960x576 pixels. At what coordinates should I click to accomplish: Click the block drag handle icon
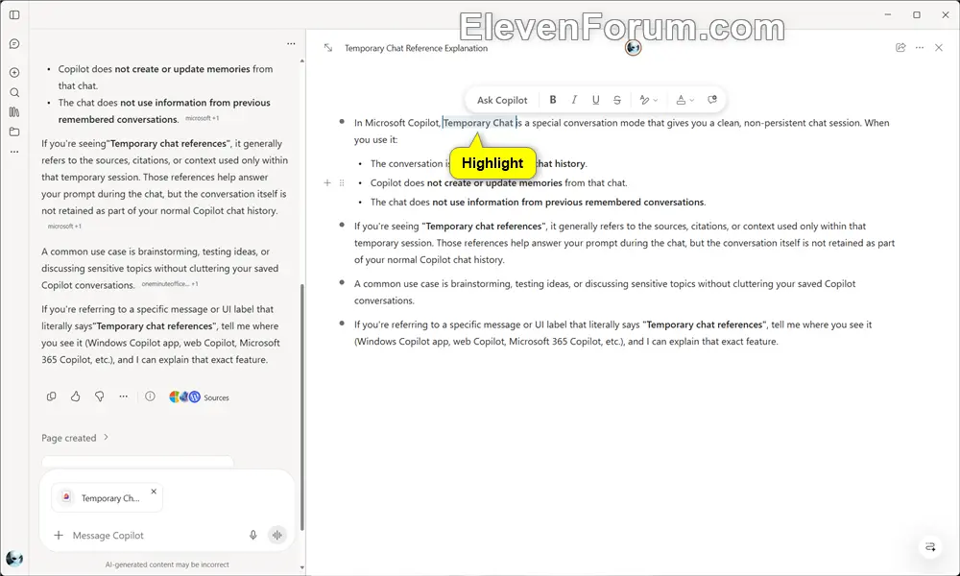coord(342,182)
